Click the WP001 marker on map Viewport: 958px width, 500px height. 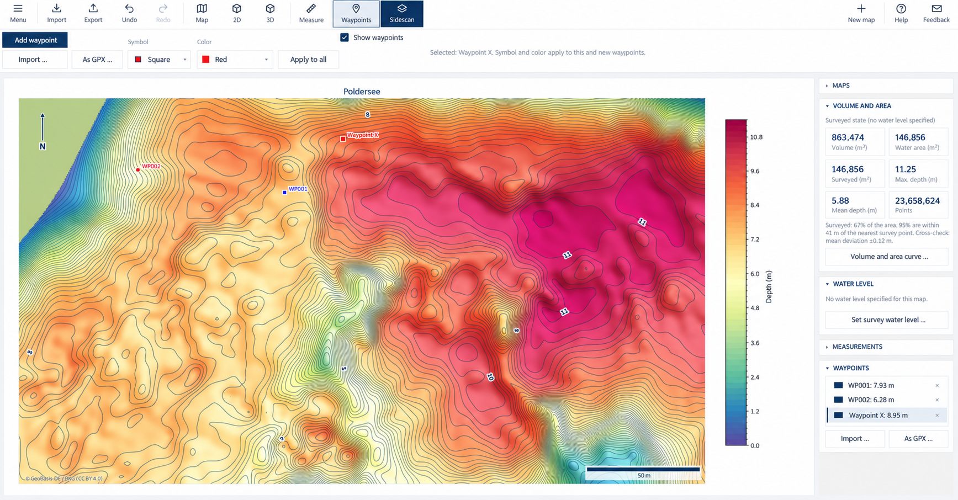(284, 193)
